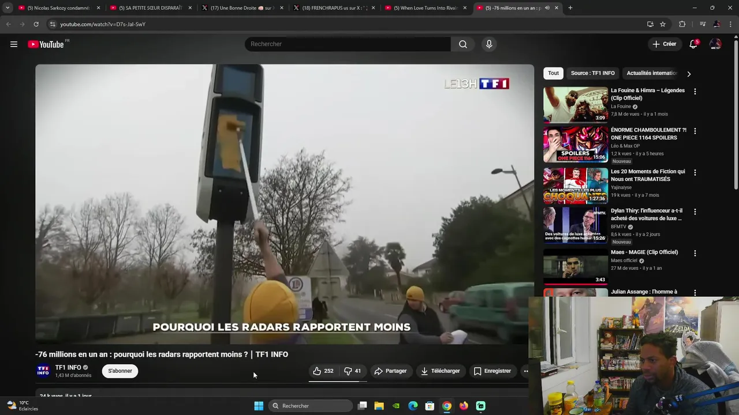Dislike the video with 41 dislikes
The width and height of the screenshot is (739, 415).
pos(353,371)
